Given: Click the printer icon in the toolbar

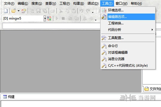Looking at the screenshot, I should (53, 11).
